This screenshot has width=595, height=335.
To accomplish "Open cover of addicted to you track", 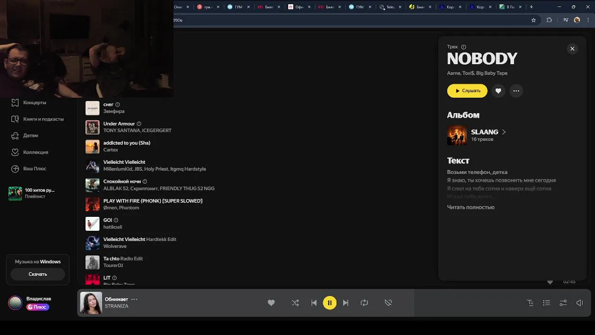I will click(93, 147).
